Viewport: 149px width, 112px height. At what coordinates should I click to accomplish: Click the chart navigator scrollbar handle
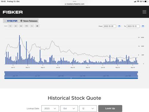(x=71, y=78)
